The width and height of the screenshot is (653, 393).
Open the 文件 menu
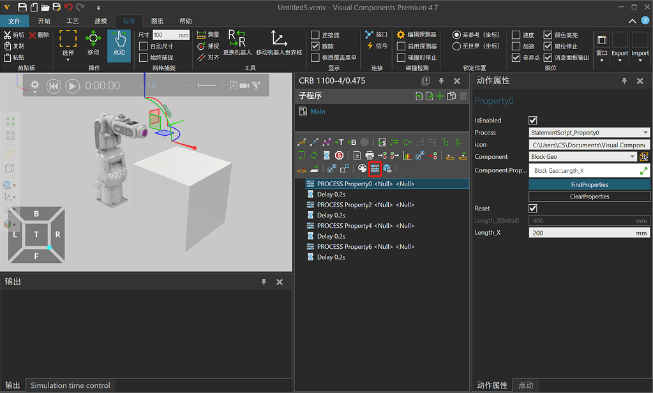[x=14, y=20]
